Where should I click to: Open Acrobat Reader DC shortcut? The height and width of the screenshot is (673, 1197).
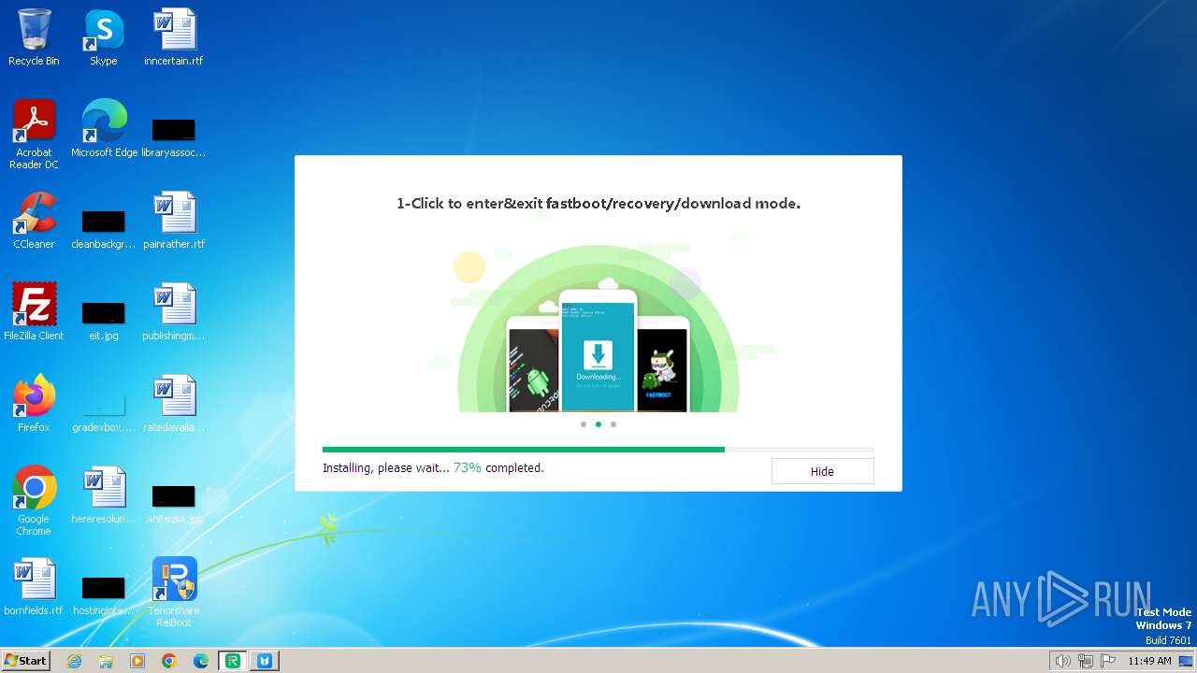[34, 135]
